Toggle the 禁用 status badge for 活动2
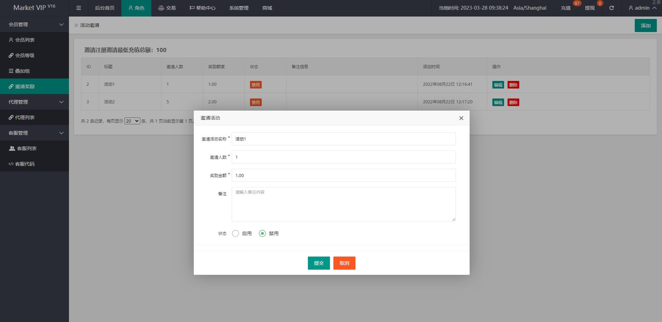Image resolution: width=662 pixels, height=322 pixels. click(255, 102)
